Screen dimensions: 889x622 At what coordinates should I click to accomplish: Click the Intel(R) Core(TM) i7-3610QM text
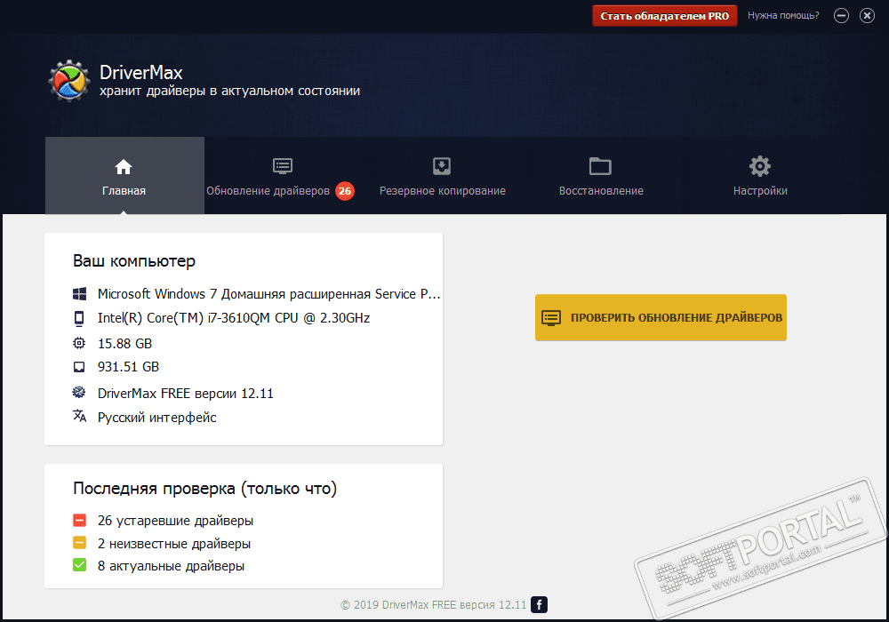coord(234,318)
